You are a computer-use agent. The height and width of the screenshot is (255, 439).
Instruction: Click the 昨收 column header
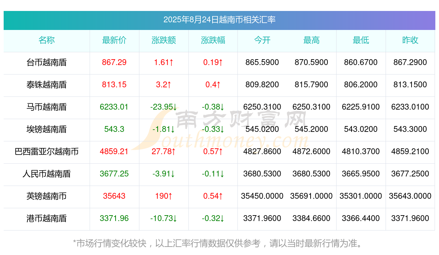click(410, 41)
